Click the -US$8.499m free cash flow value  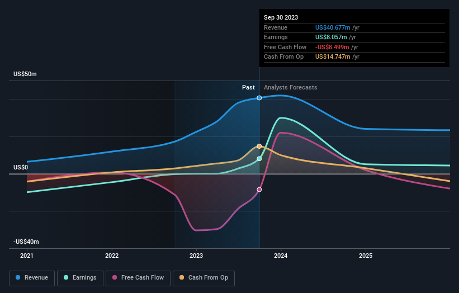click(332, 47)
